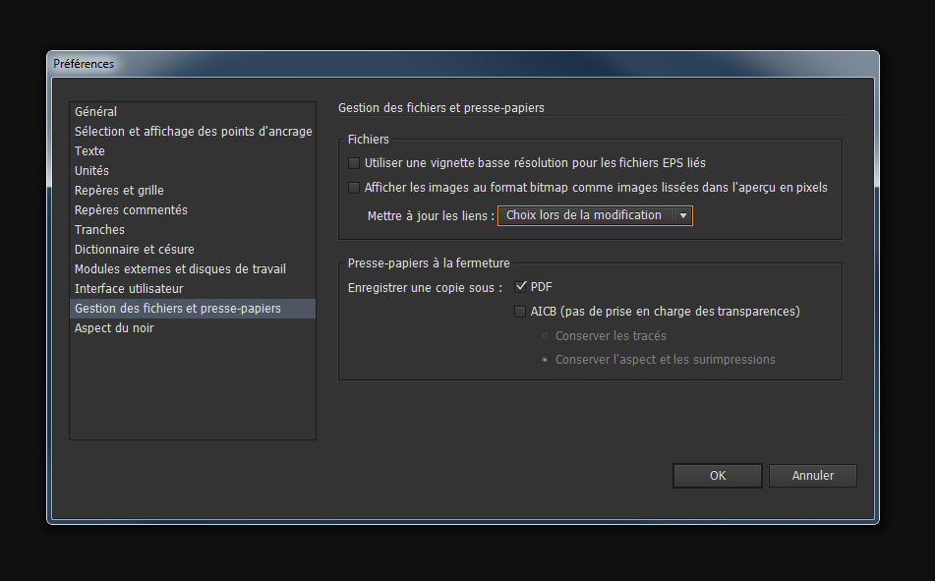Viewport: 935px width, 581px height.
Task: Select Unités in the preferences list
Action: (x=91, y=170)
